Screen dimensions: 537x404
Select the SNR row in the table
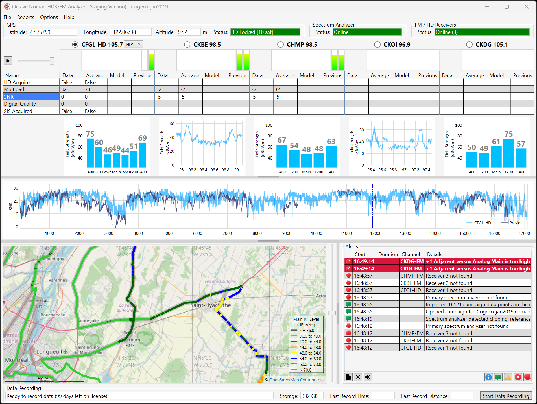(x=31, y=97)
